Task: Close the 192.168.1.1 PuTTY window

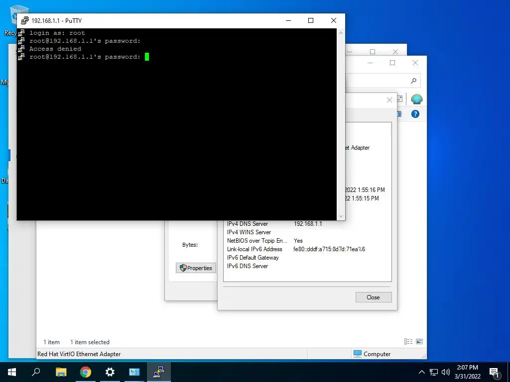Action: pos(333,20)
